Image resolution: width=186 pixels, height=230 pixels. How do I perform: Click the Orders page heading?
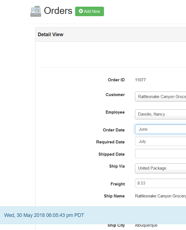click(x=58, y=11)
